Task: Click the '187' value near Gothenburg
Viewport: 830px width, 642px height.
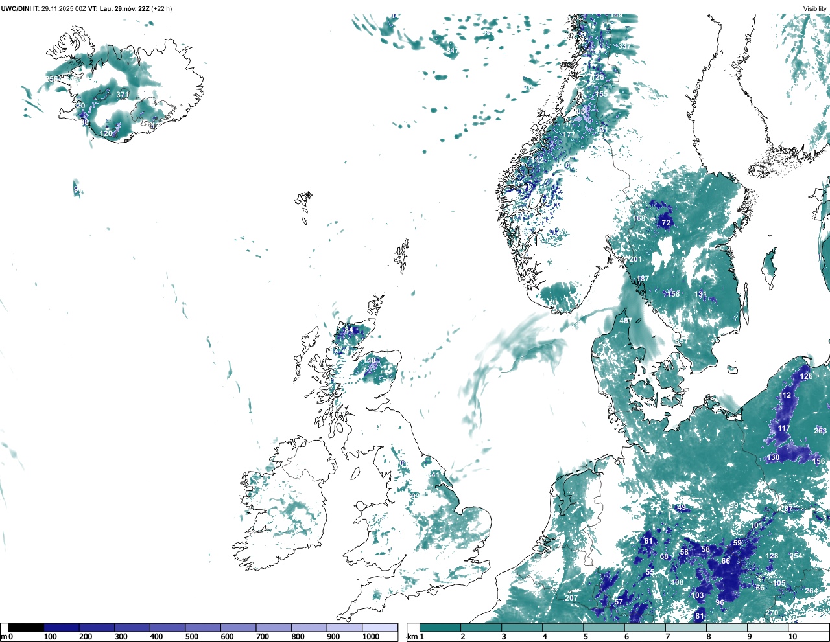Action: point(643,279)
